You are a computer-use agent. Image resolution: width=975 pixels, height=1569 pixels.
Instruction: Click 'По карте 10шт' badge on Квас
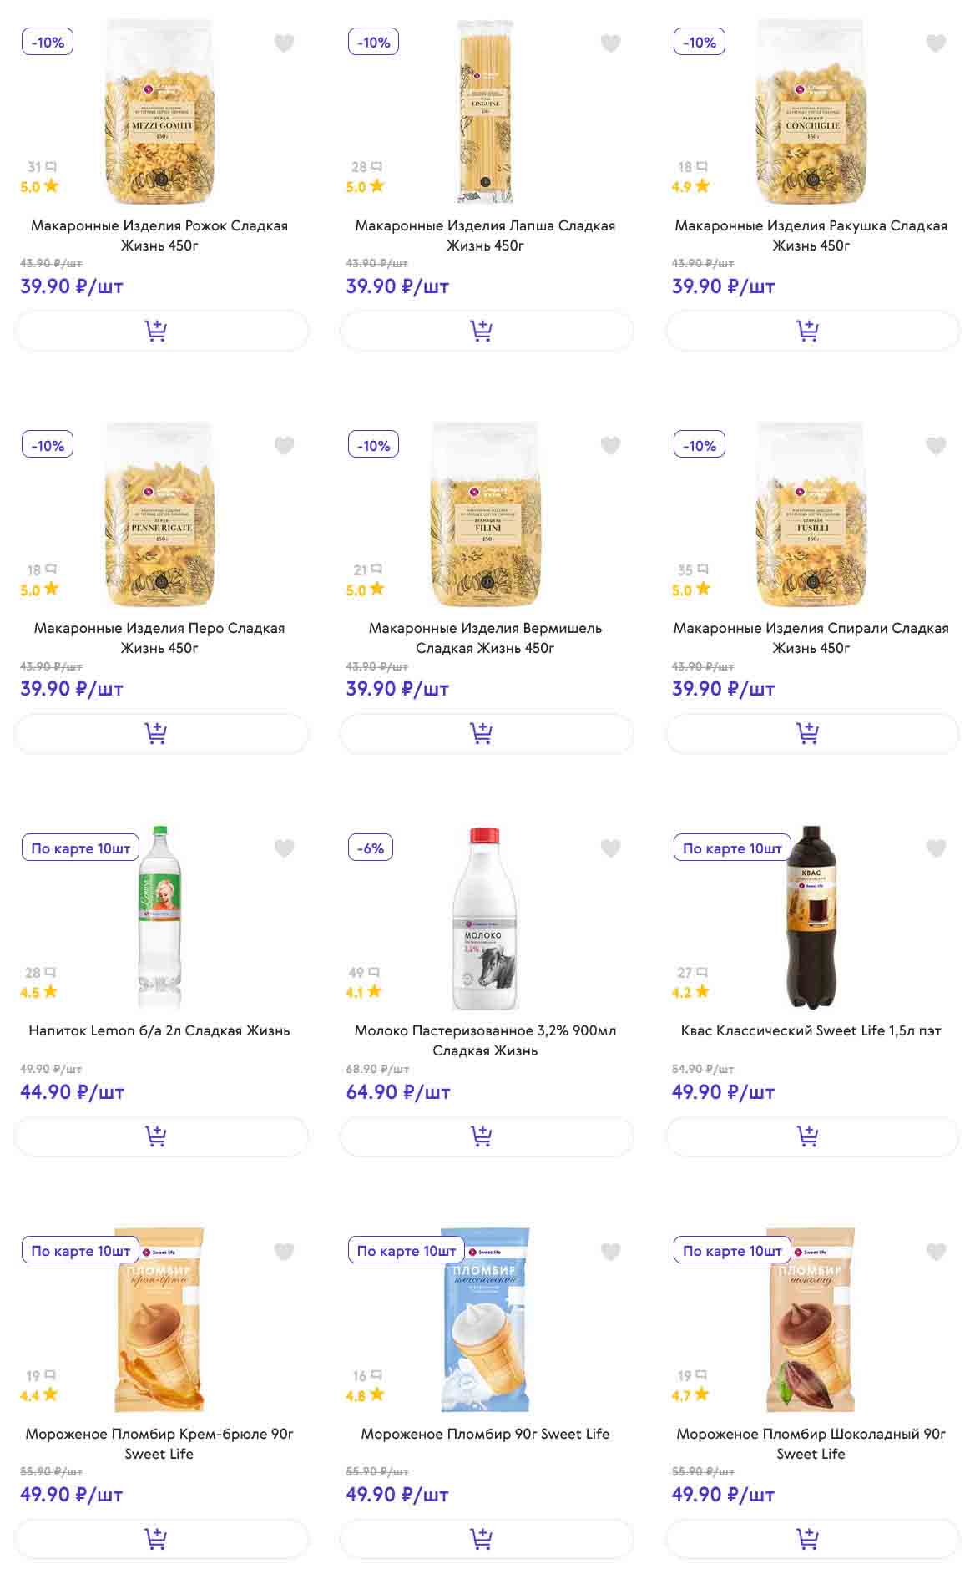[x=732, y=848]
